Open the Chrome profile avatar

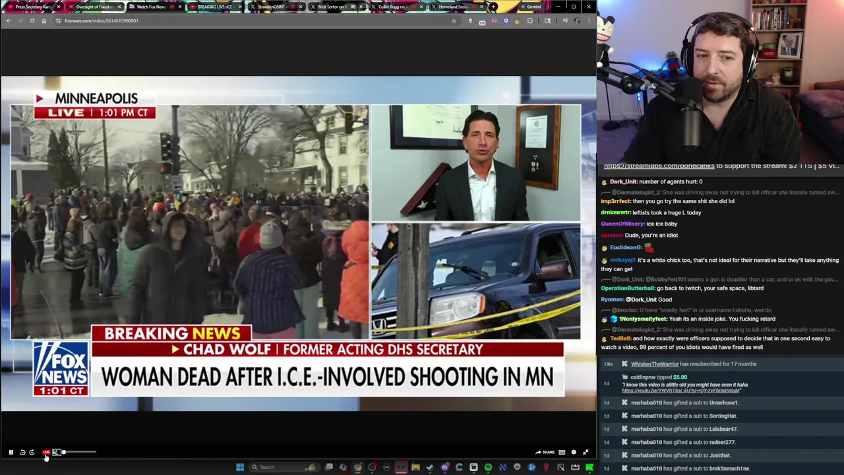coord(577,20)
